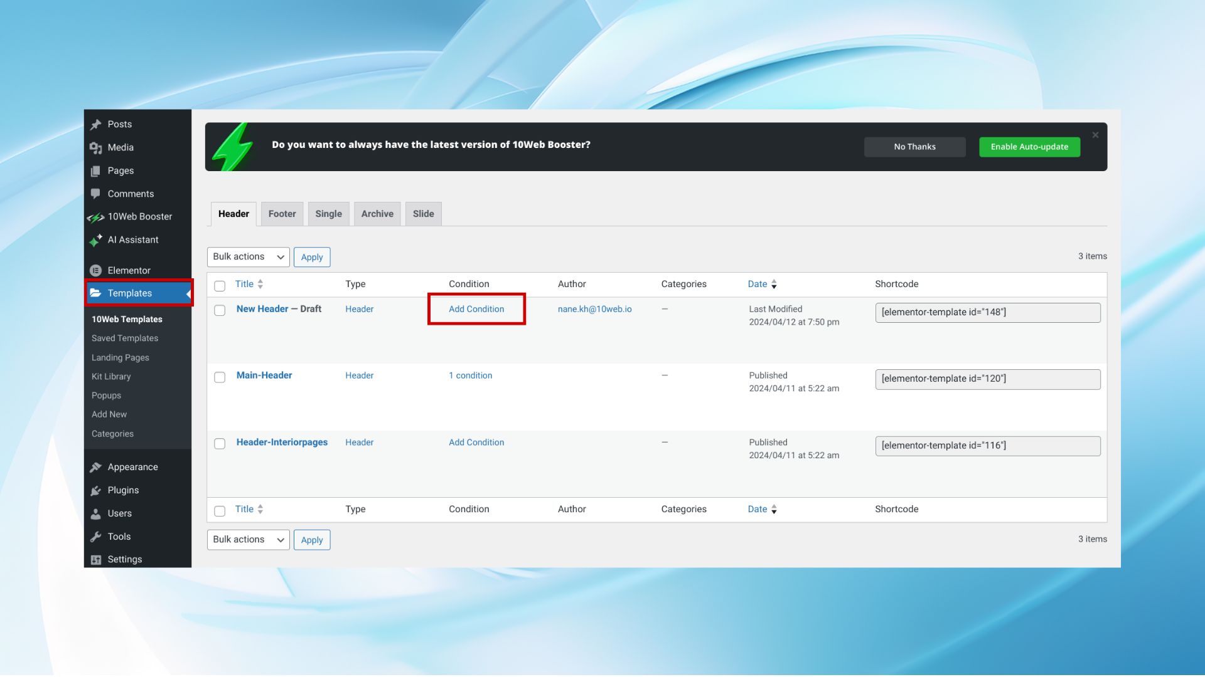Switch to the Footer tab
Image resolution: width=1205 pixels, height=677 pixels.
point(282,214)
